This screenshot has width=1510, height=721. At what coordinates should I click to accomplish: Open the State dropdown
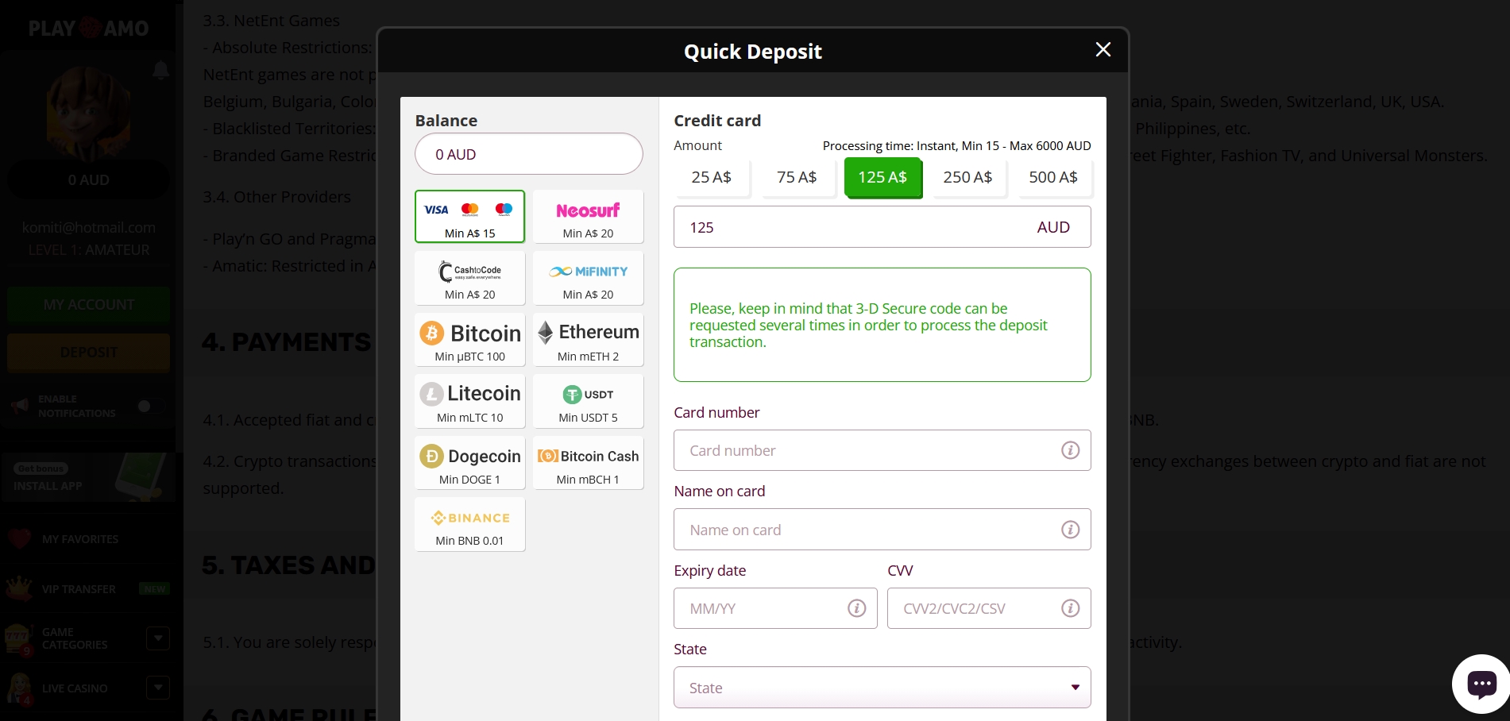click(882, 687)
